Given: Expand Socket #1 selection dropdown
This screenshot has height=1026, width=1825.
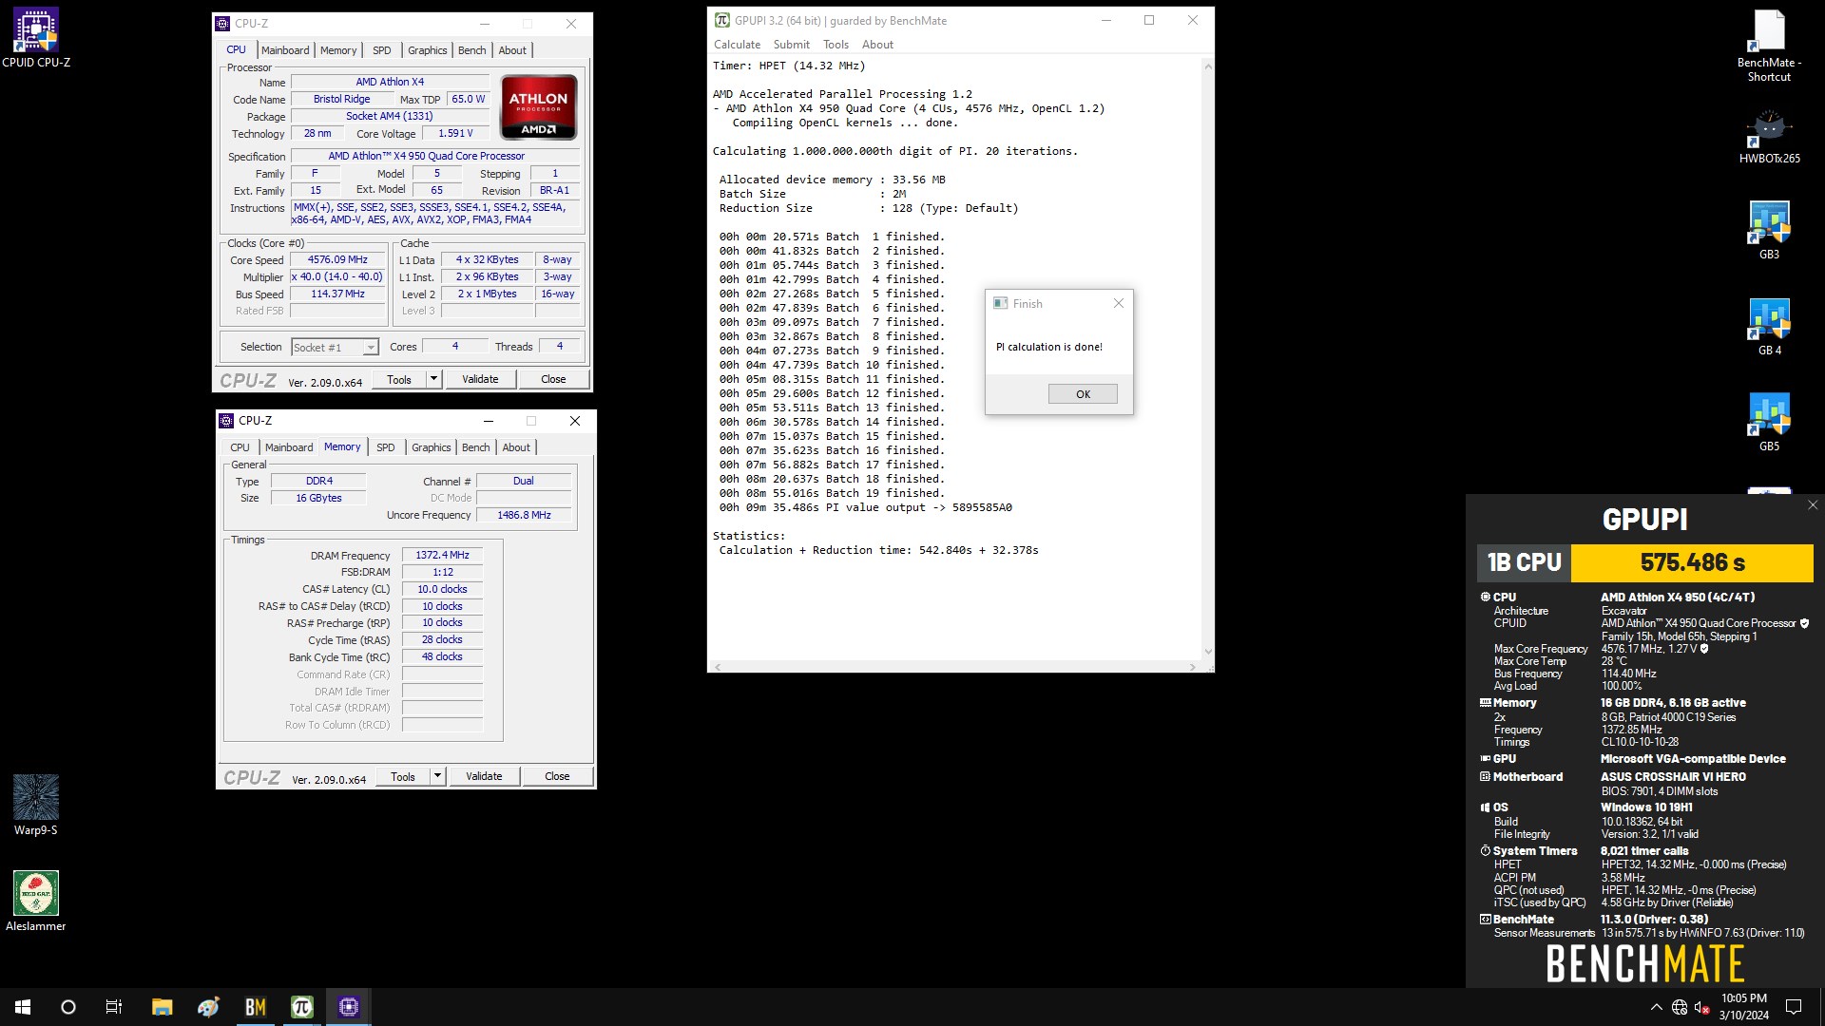Looking at the screenshot, I should point(371,348).
